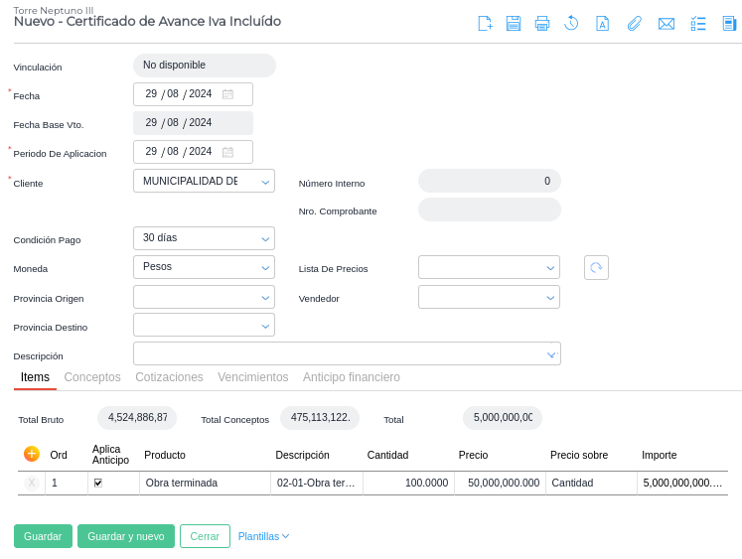This screenshot has width=742, height=559.
Task: Click the document with letter A icon
Action: 602,23
